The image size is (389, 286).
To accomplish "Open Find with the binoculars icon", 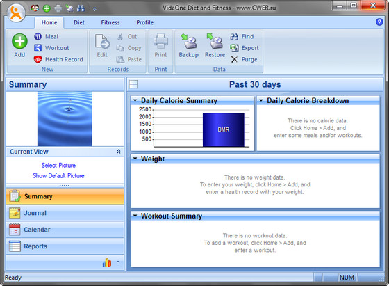I will [x=242, y=36].
